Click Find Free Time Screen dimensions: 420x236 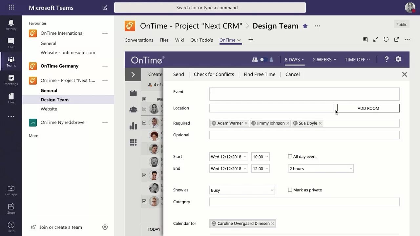(260, 74)
